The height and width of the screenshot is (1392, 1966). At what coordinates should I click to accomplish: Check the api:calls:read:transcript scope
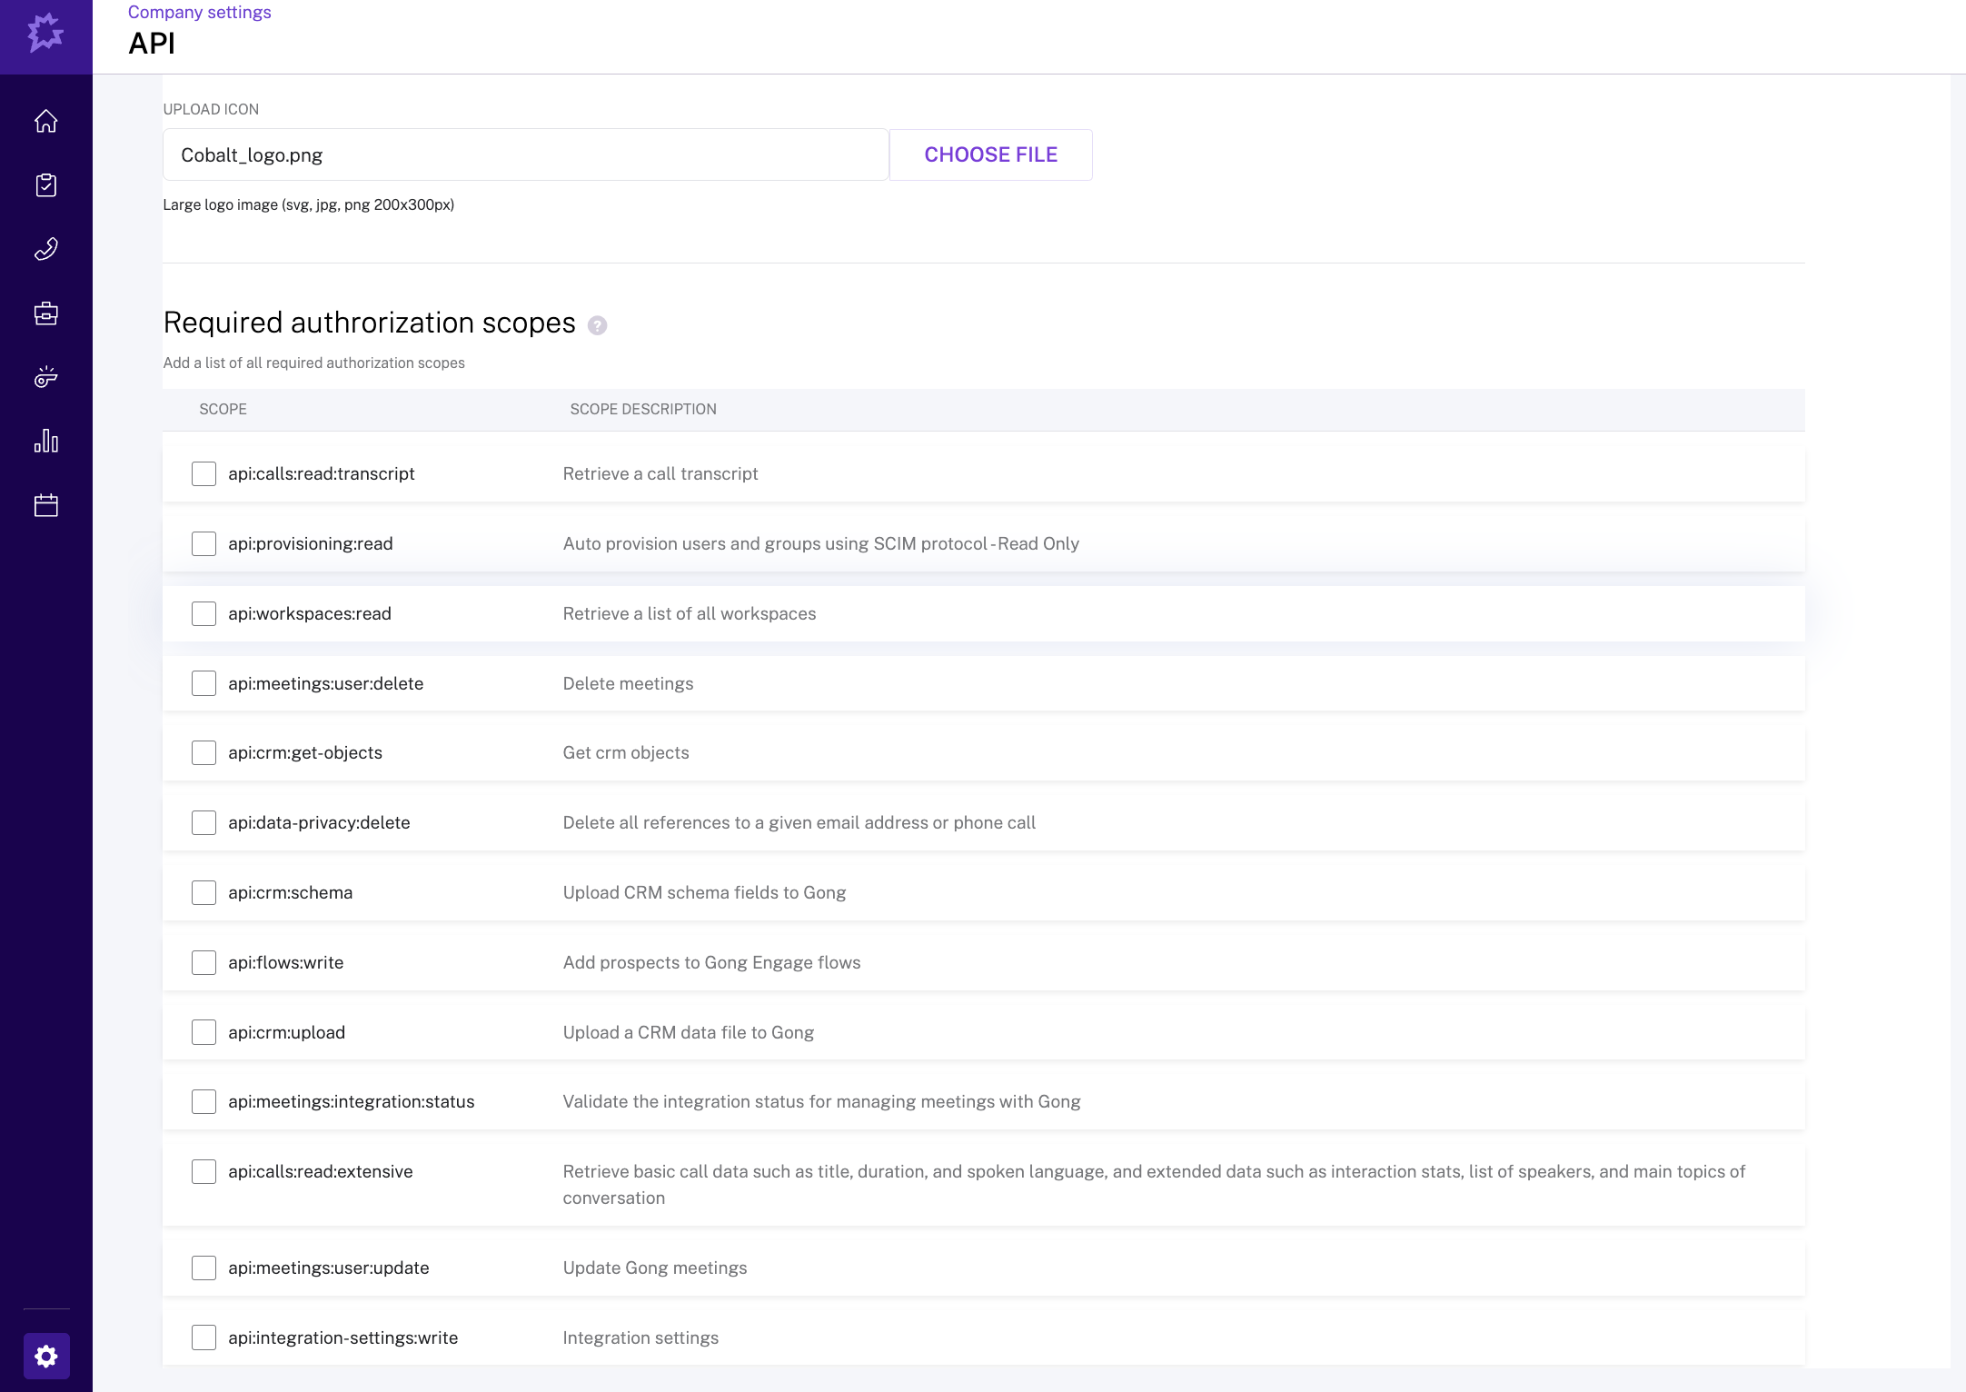(x=204, y=473)
